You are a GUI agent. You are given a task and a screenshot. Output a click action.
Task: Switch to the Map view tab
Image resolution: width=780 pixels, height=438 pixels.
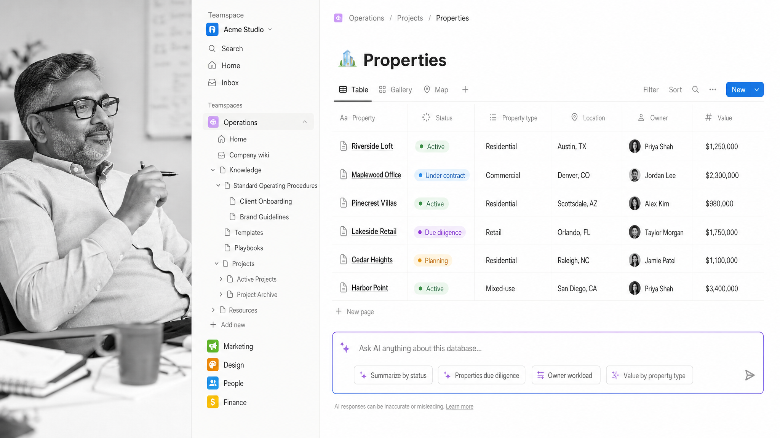click(x=436, y=90)
